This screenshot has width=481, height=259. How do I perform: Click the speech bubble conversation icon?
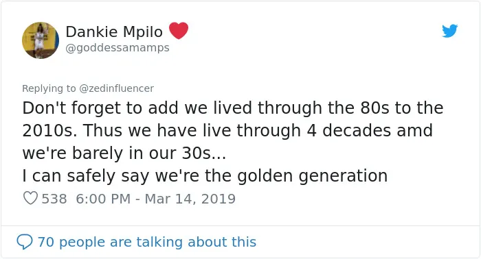click(x=25, y=242)
